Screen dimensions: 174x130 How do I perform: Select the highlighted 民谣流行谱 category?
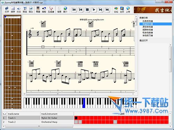[x=156, y=24]
